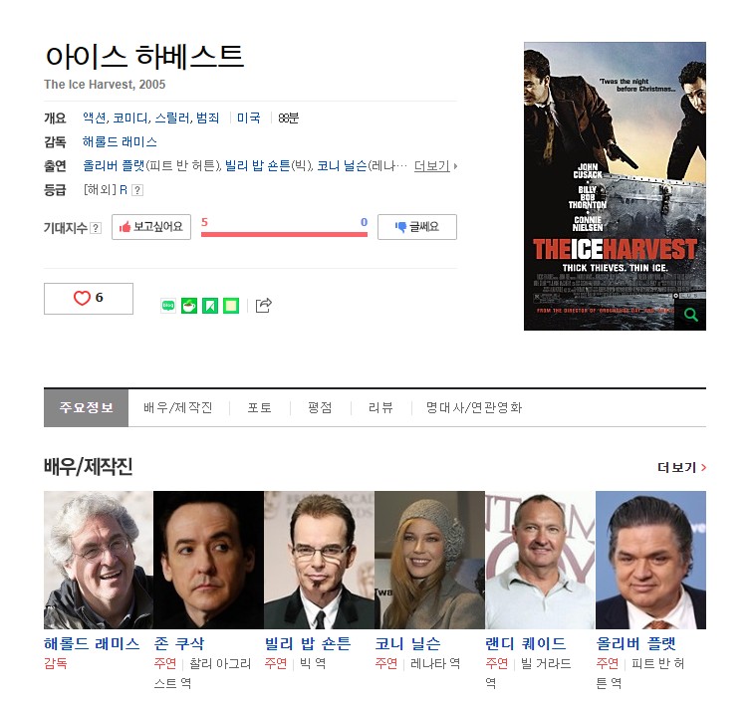The image size is (751, 709).
Task: Enlarge poster with magnifier icon
Action: coord(690,315)
